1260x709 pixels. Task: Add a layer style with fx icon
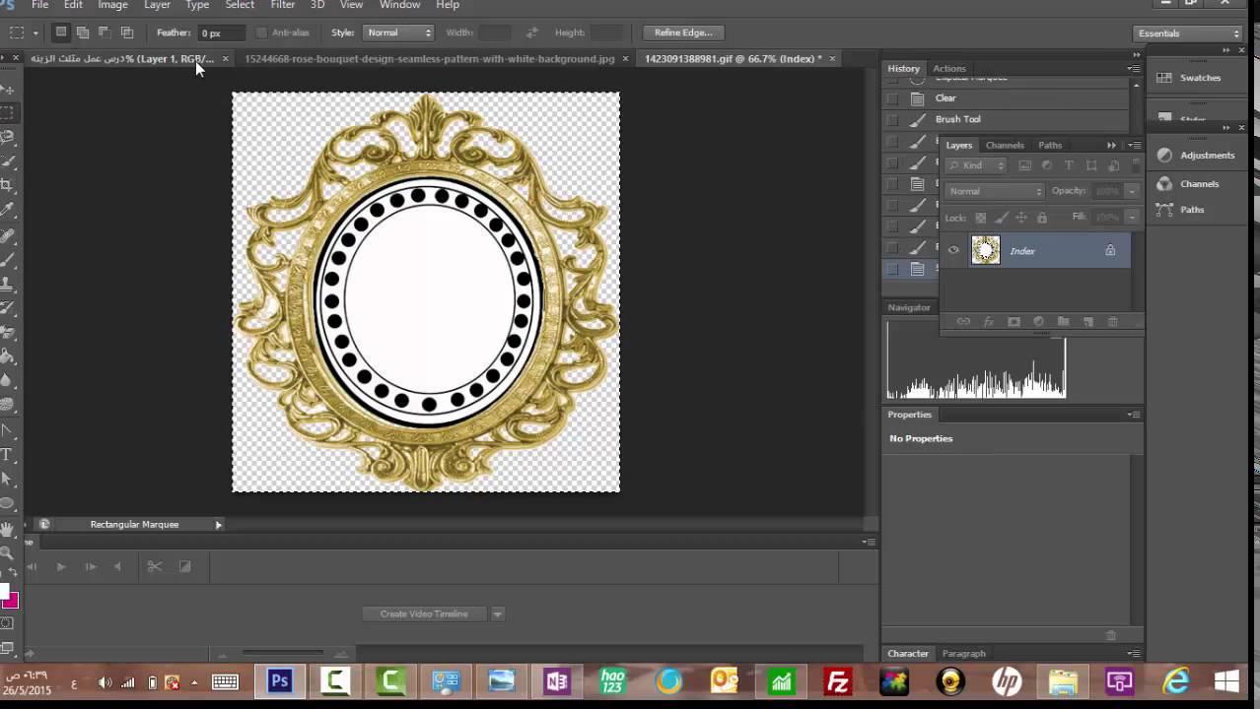pyautogui.click(x=988, y=322)
